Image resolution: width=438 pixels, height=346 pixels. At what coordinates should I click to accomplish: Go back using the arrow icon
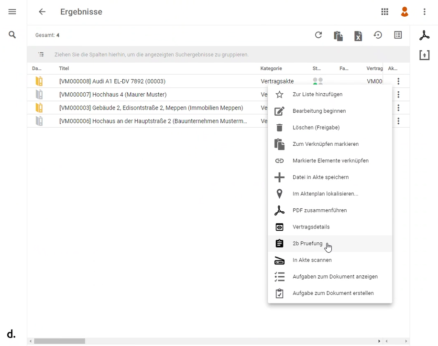click(42, 12)
